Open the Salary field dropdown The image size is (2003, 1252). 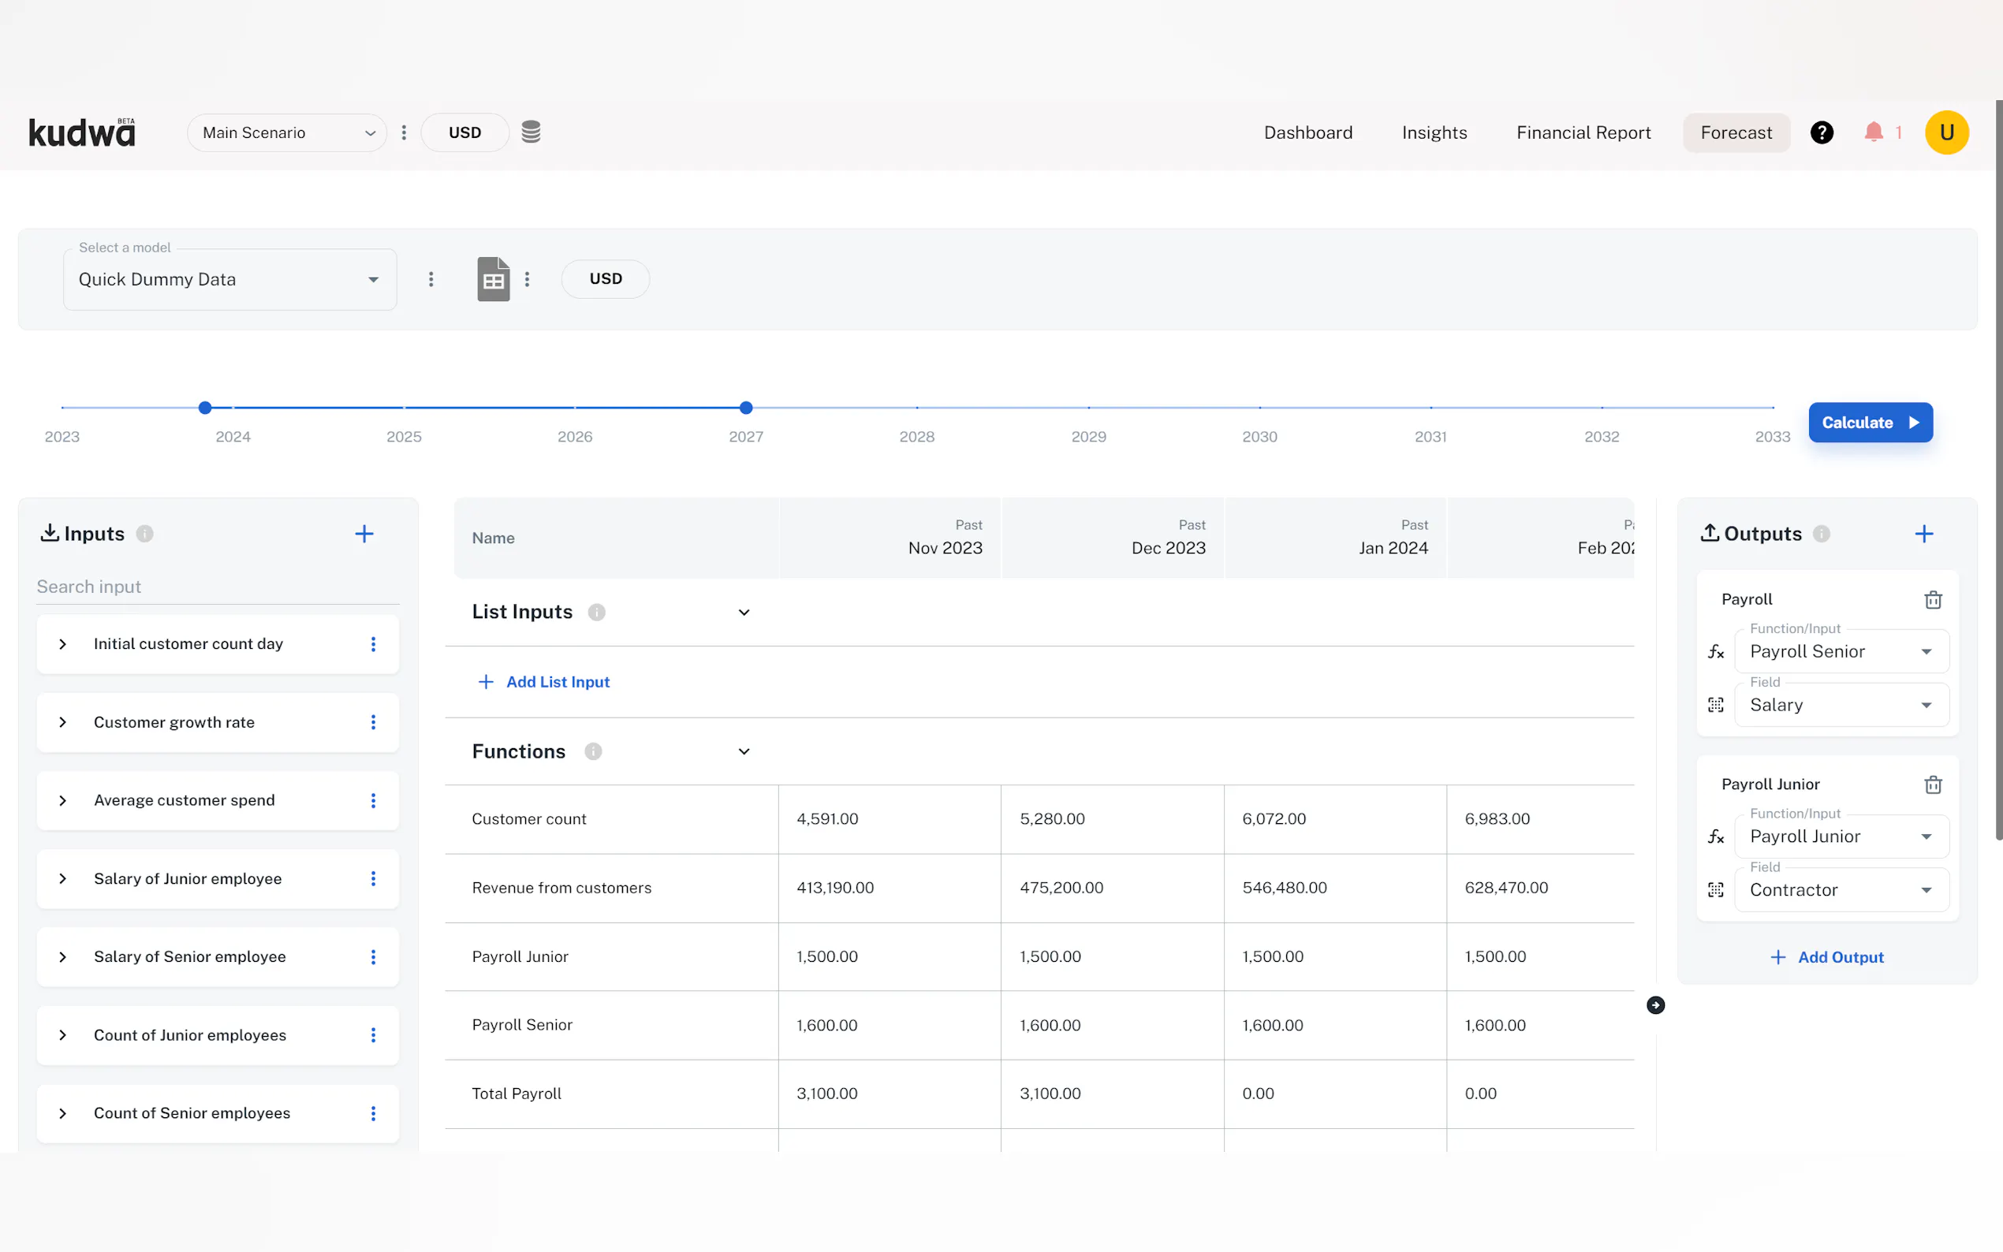1841,706
